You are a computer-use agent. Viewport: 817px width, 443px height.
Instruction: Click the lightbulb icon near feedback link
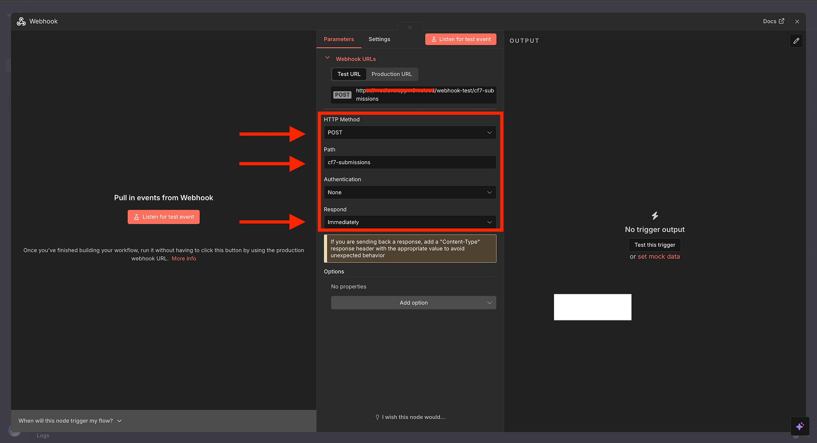click(377, 417)
